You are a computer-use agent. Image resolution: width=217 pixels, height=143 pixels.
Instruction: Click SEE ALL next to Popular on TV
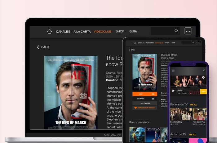(193, 105)
